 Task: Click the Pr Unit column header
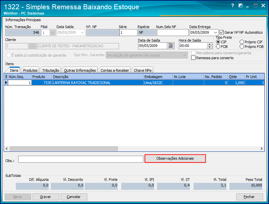(255, 77)
